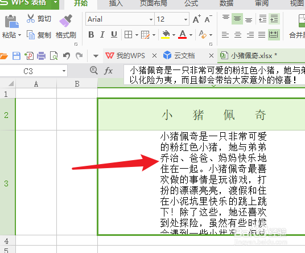Open file with the folder icon
305x253 pixels.
(3, 56)
